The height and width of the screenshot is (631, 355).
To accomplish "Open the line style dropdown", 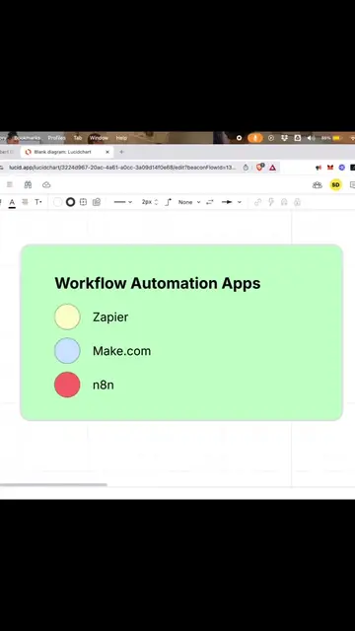I will pyautogui.click(x=123, y=202).
